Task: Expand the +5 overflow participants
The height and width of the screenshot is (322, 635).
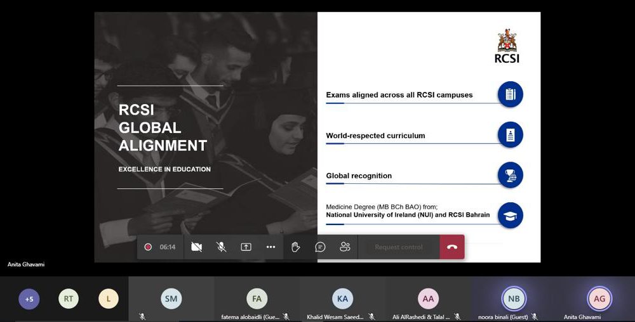Action: coord(29,299)
